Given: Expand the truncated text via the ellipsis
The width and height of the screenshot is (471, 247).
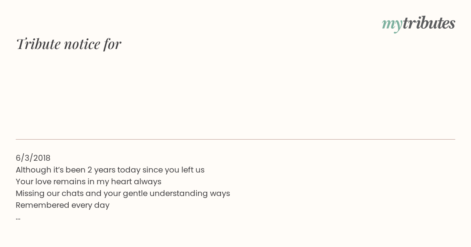Looking at the screenshot, I should click(x=18, y=218).
